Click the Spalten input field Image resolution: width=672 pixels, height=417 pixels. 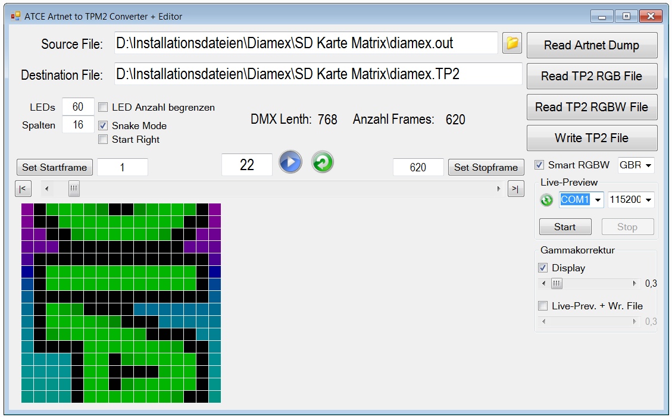pyautogui.click(x=78, y=125)
